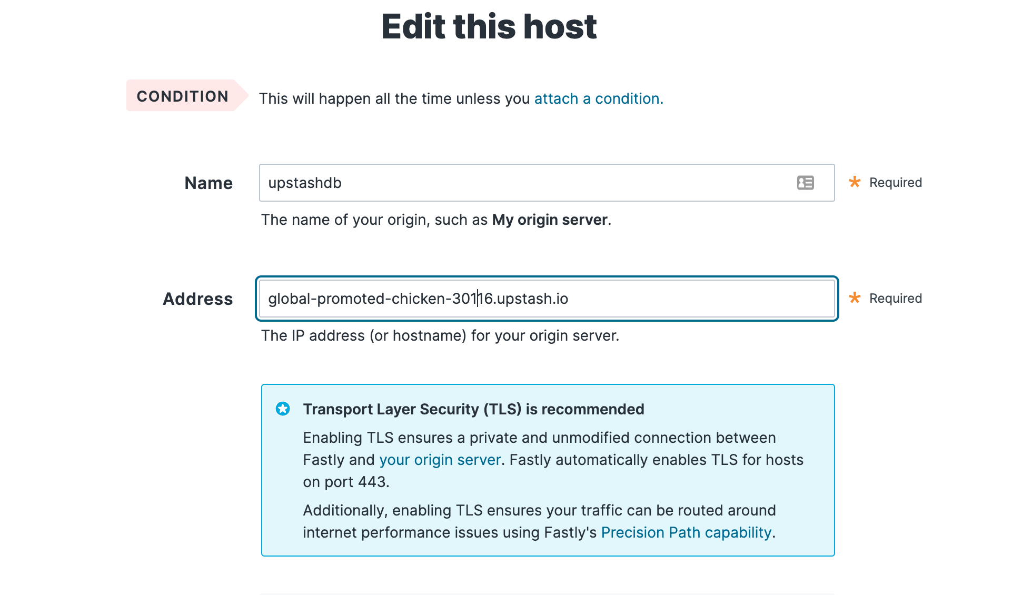Click the condition explanation sentence
This screenshot has height=595, width=1032.
[395, 98]
